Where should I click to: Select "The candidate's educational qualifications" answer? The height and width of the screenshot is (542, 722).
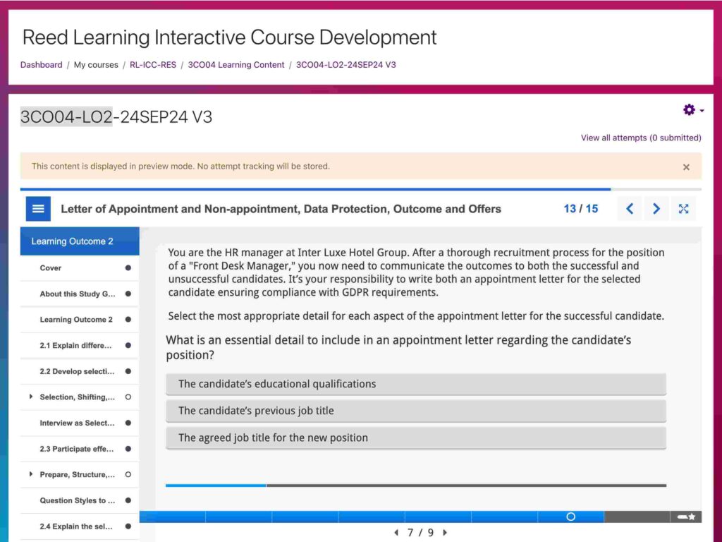pos(415,384)
